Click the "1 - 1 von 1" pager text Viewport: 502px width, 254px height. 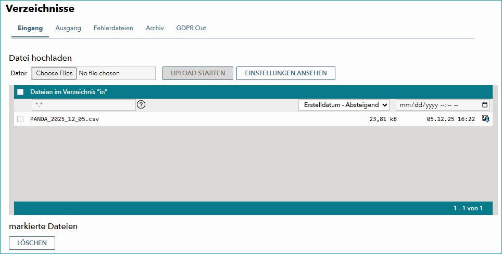468,208
